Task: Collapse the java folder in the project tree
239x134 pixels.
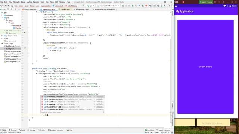Action: [2, 18]
